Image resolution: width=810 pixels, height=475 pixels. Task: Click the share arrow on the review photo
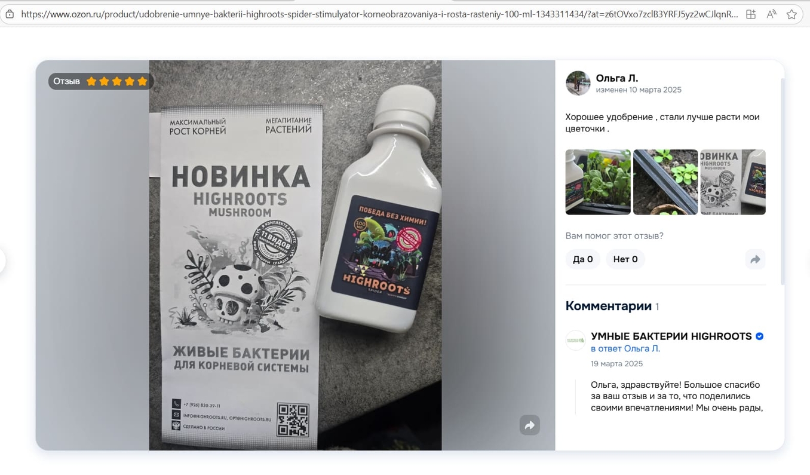[x=529, y=425]
